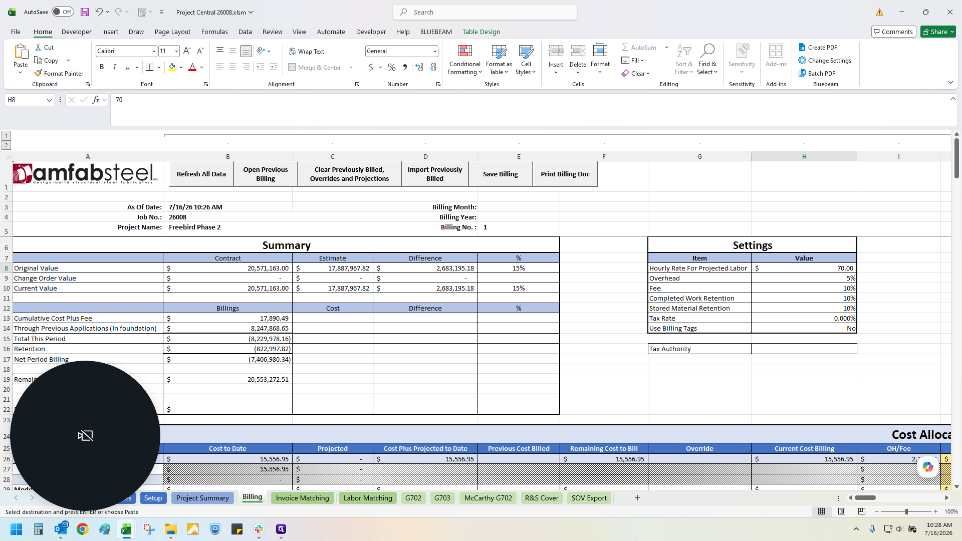The height and width of the screenshot is (541, 962).
Task: Click the Conditional Formatting icon
Action: [464, 51]
